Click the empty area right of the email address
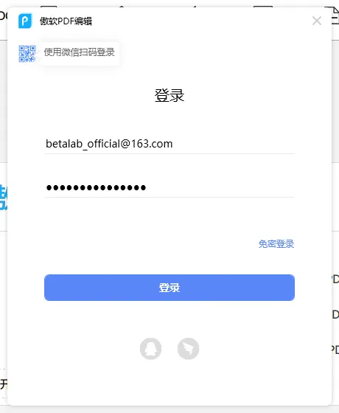339x413 pixels. 234,144
